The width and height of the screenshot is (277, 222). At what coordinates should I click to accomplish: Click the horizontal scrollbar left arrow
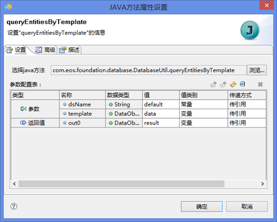click(15, 184)
